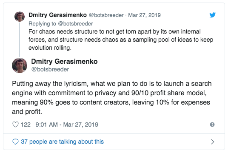
Task: Click the main tweet text about the search engine
Action: [x=112, y=98]
